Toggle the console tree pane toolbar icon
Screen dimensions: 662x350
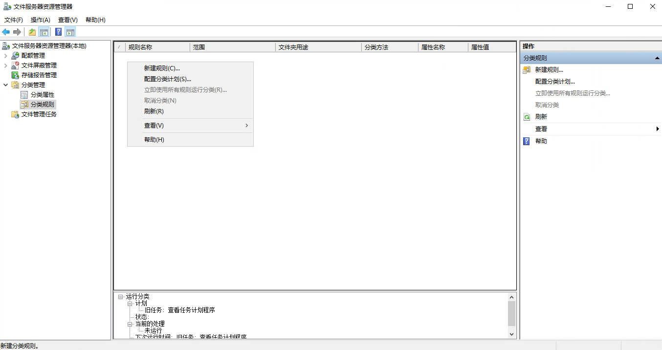click(x=44, y=32)
